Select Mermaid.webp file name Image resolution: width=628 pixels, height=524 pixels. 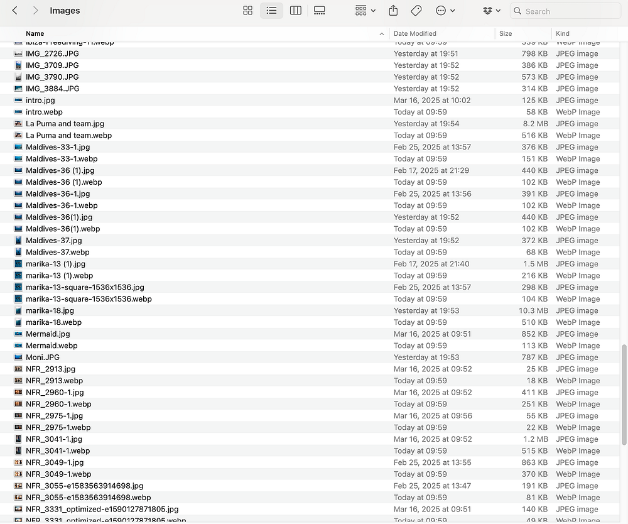click(51, 346)
